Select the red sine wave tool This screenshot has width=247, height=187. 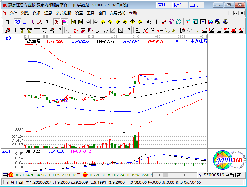click(190, 30)
